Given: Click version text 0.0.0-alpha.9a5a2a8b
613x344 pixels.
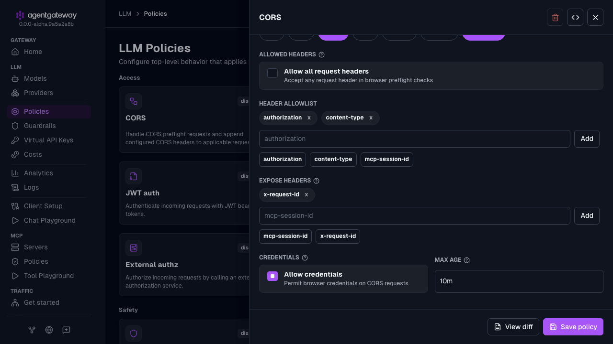Looking at the screenshot, I should pos(46,24).
